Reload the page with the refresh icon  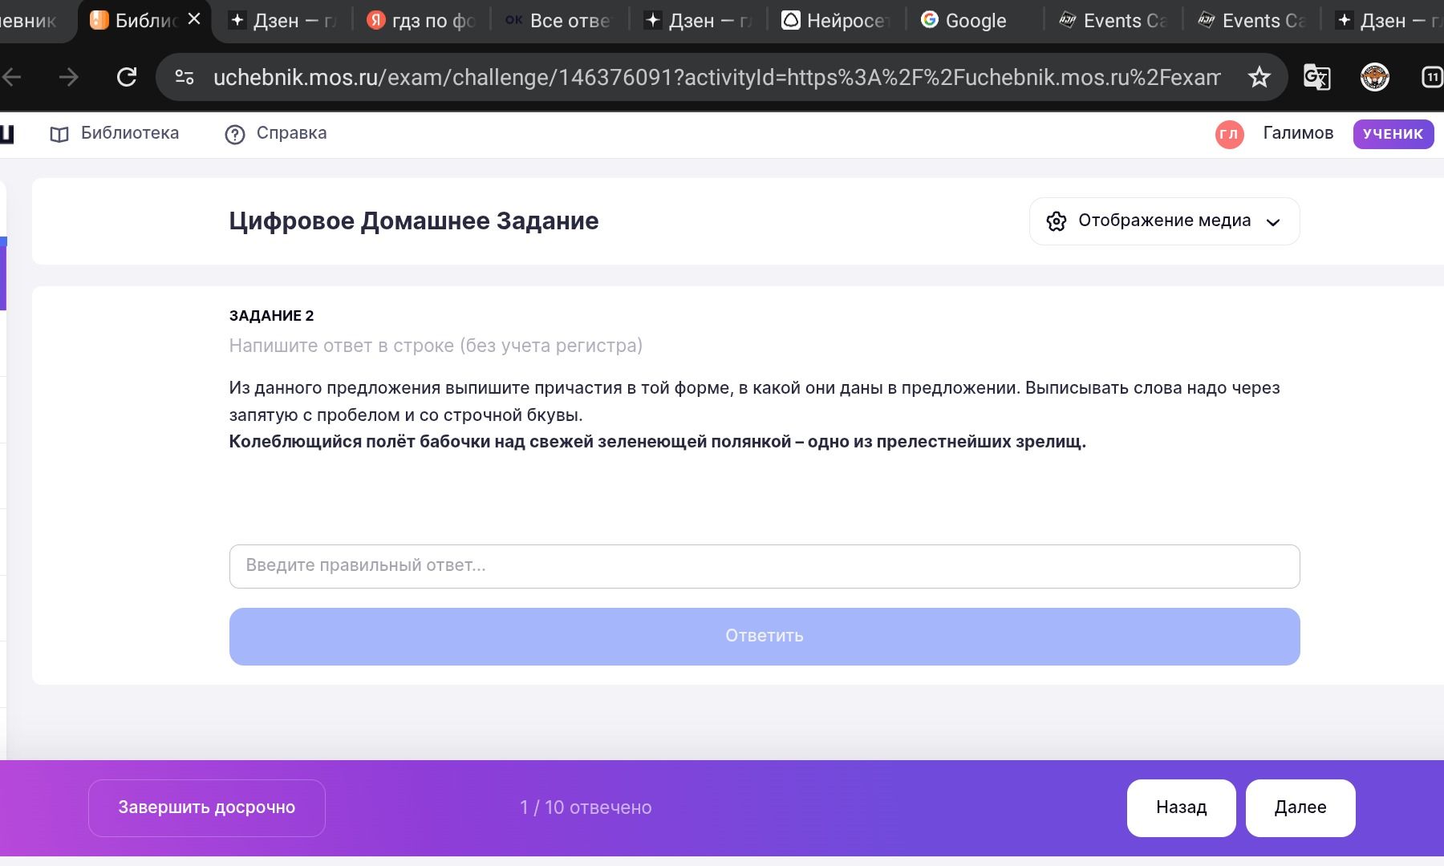point(127,77)
